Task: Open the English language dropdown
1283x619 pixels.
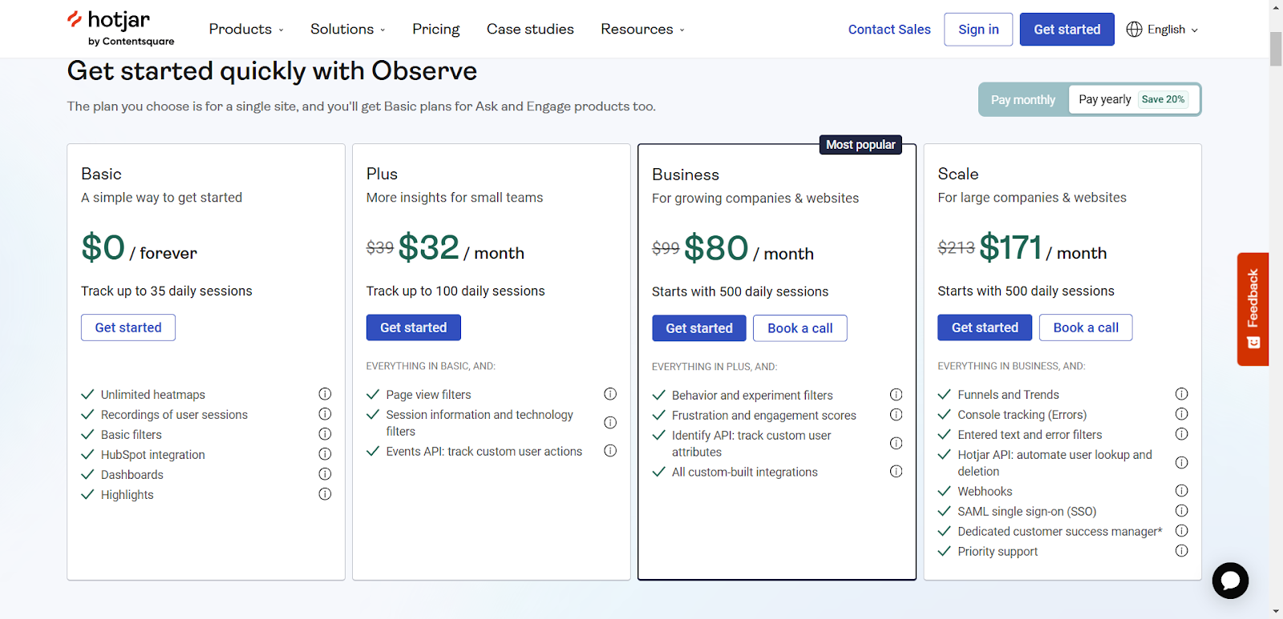Action: click(x=1162, y=30)
